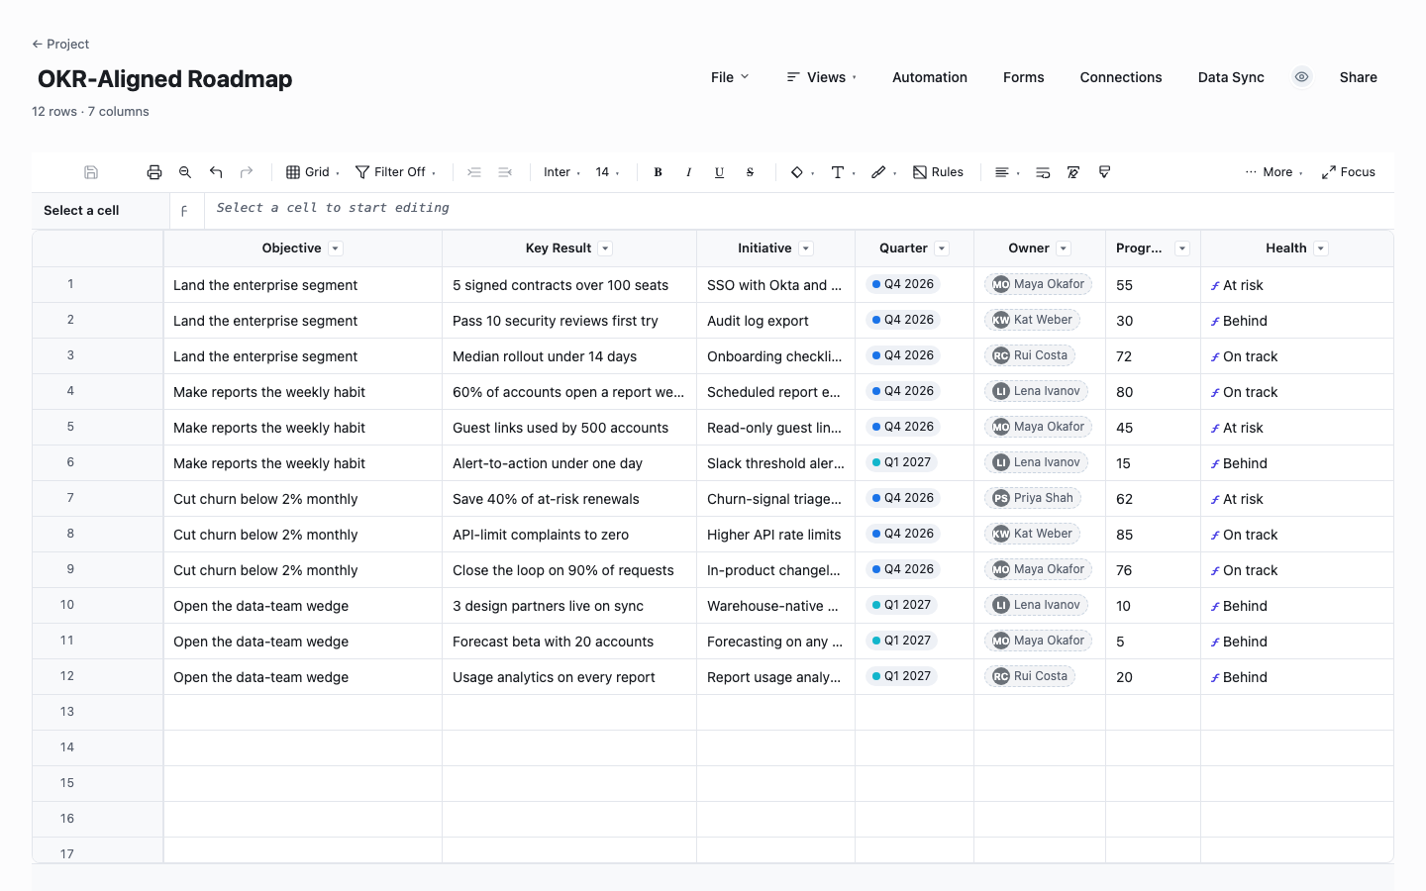Enter Focus mode
1426x891 pixels.
(1349, 172)
